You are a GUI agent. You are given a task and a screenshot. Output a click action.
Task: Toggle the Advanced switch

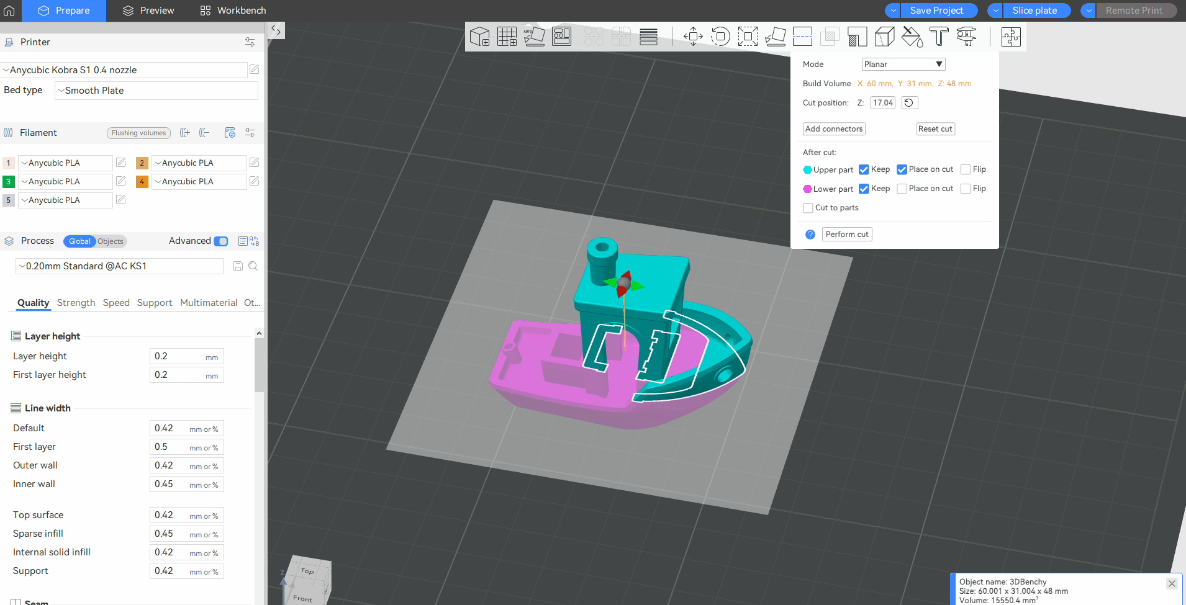point(221,241)
